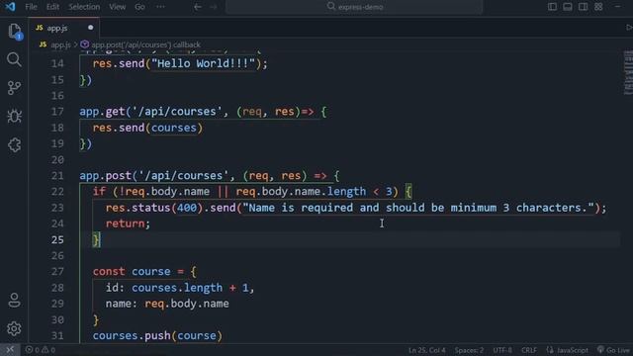Viewport: 633px width, 356px height.
Task: Open the Source Control view
Action: click(x=14, y=88)
